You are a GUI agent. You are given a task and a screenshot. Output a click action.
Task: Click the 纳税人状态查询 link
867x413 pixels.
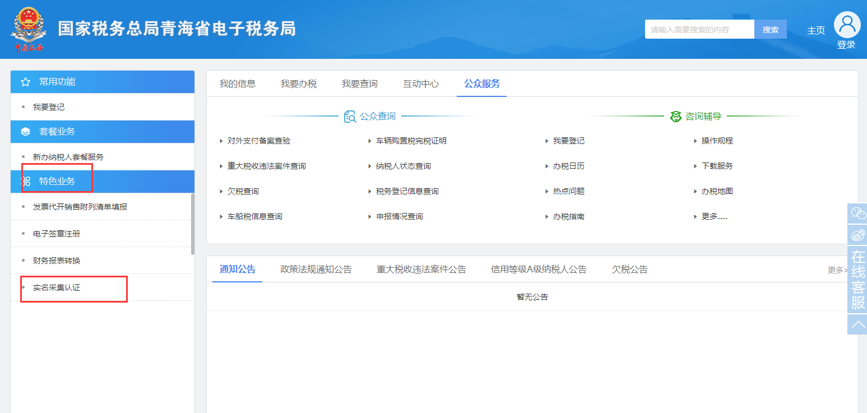(403, 166)
